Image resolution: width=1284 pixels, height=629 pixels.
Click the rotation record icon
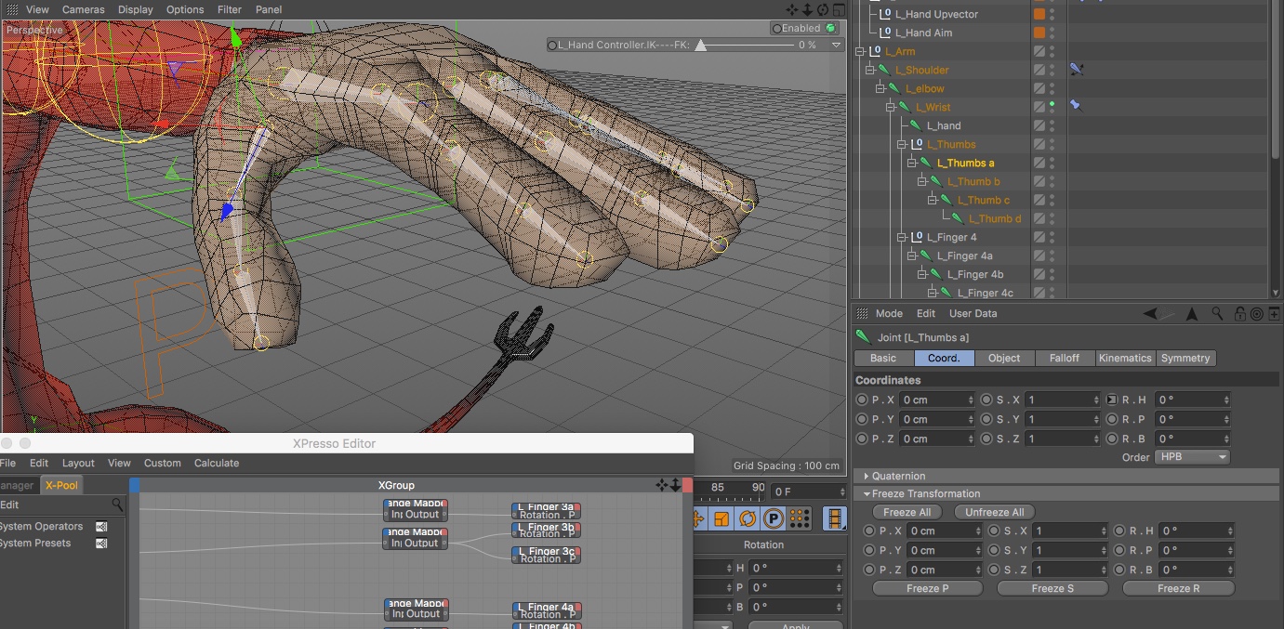point(748,518)
